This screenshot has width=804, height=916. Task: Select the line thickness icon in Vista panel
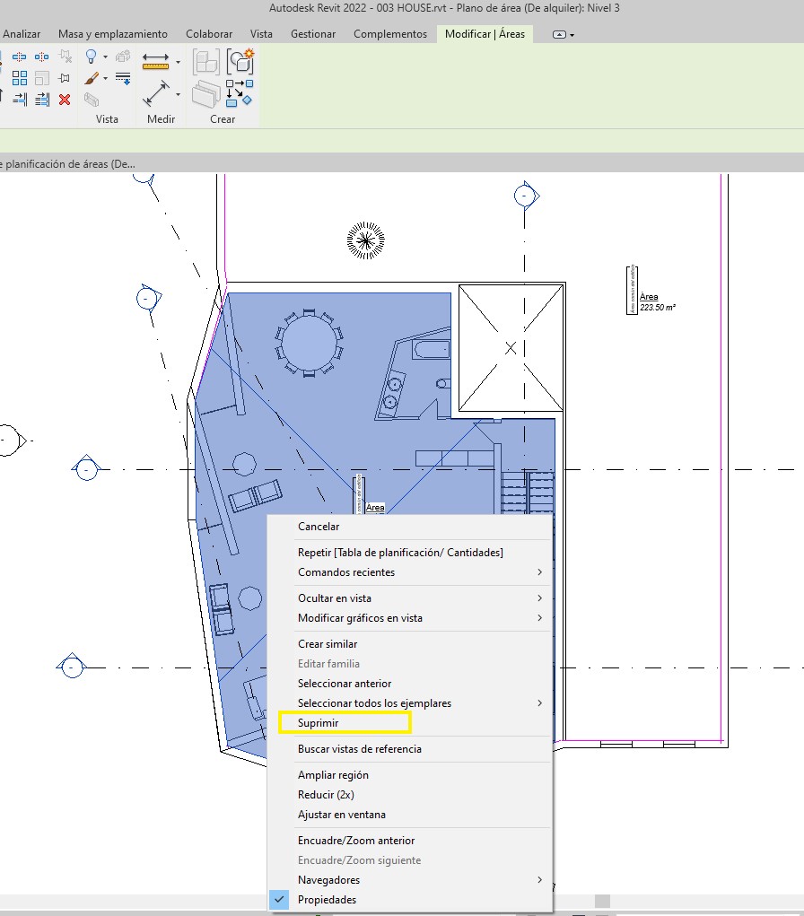[123, 78]
